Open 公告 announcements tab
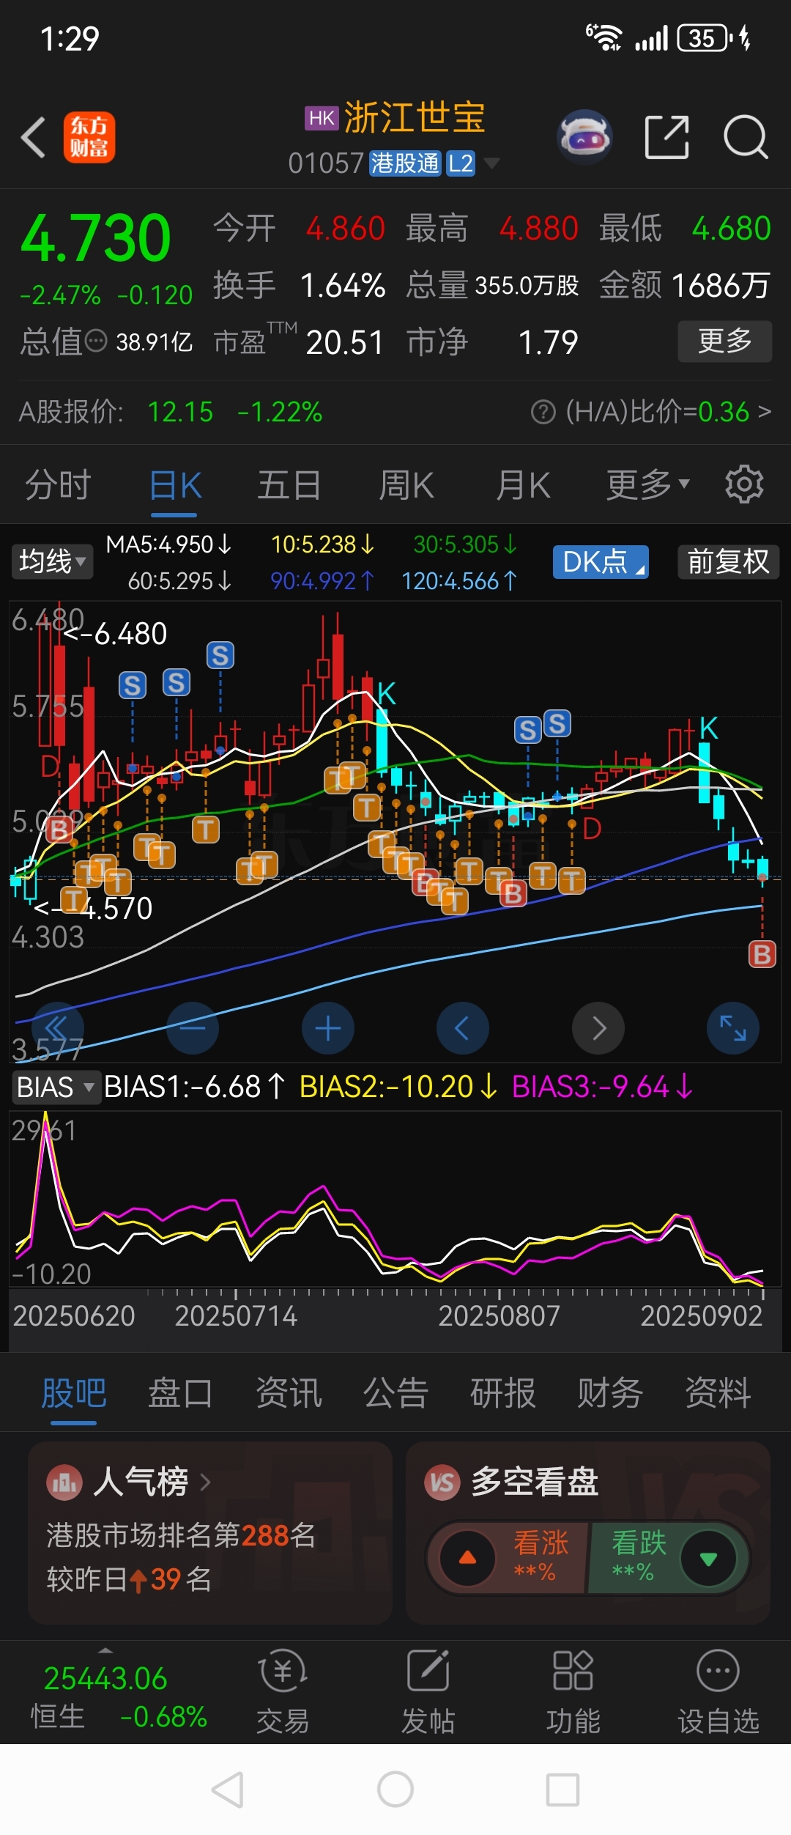This screenshot has width=791, height=1835. (396, 1392)
